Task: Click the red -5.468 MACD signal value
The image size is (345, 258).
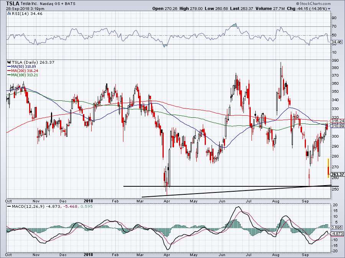Action: click(70, 207)
